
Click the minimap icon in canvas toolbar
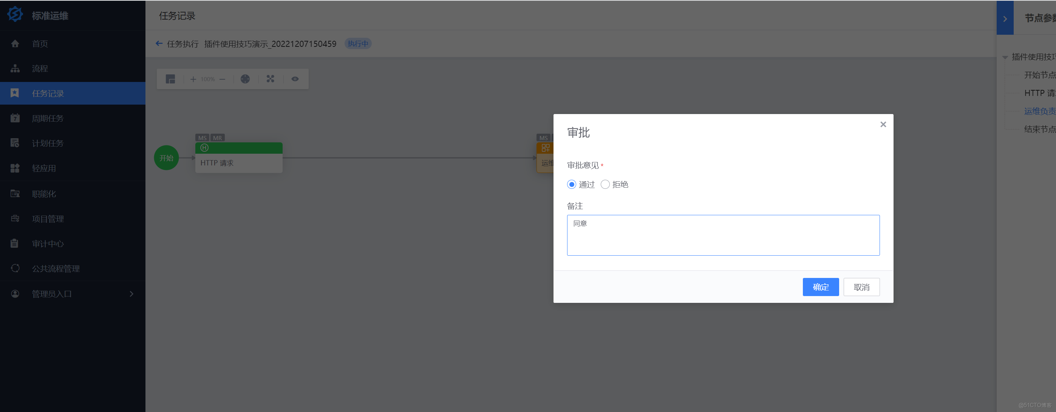click(x=170, y=79)
